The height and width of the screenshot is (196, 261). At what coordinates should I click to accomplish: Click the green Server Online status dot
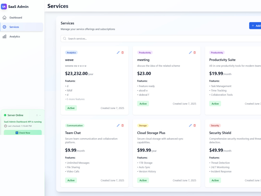click(x=5, y=115)
